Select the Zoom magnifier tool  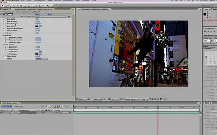pyautogui.click(x=9, y=6)
